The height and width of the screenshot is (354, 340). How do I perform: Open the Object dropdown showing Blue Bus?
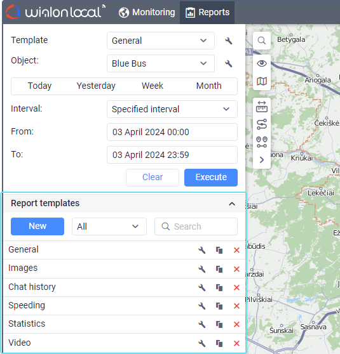click(x=161, y=63)
